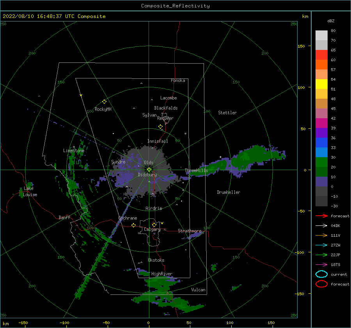Image resolution: width=351 pixels, height=328 pixels.
Task: Pick the slate purple 0-10 dBZ swatch
Action: 321,182
